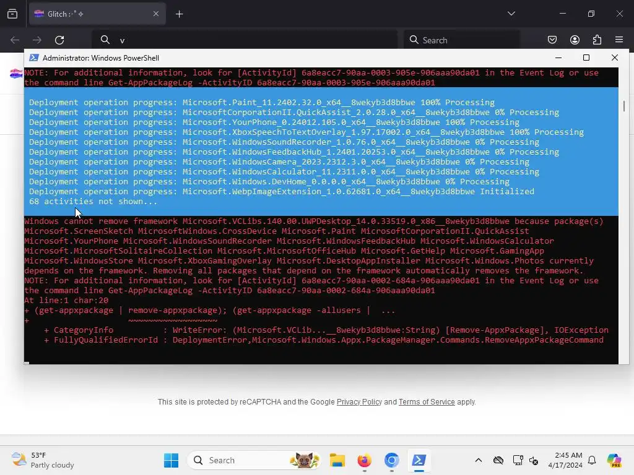634x475 pixels.
Task: Click the Glitch logo on the page
Action: tap(15, 74)
